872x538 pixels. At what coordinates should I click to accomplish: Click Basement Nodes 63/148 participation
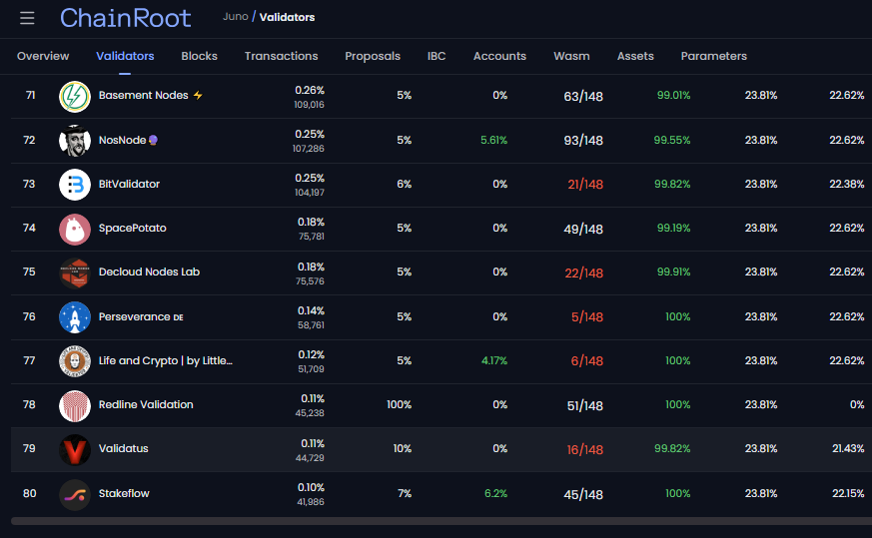[x=583, y=96]
